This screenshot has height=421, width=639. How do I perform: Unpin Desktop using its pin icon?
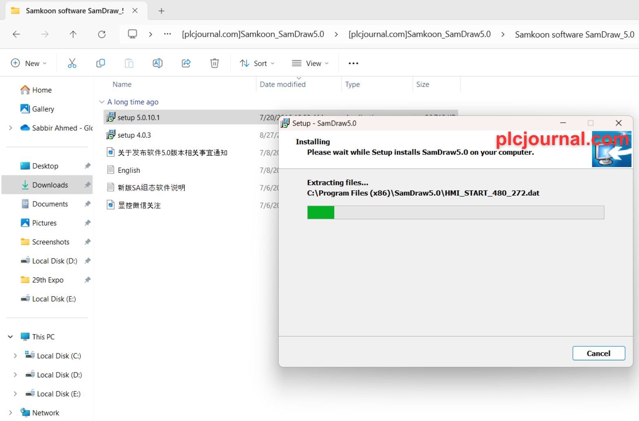click(87, 166)
